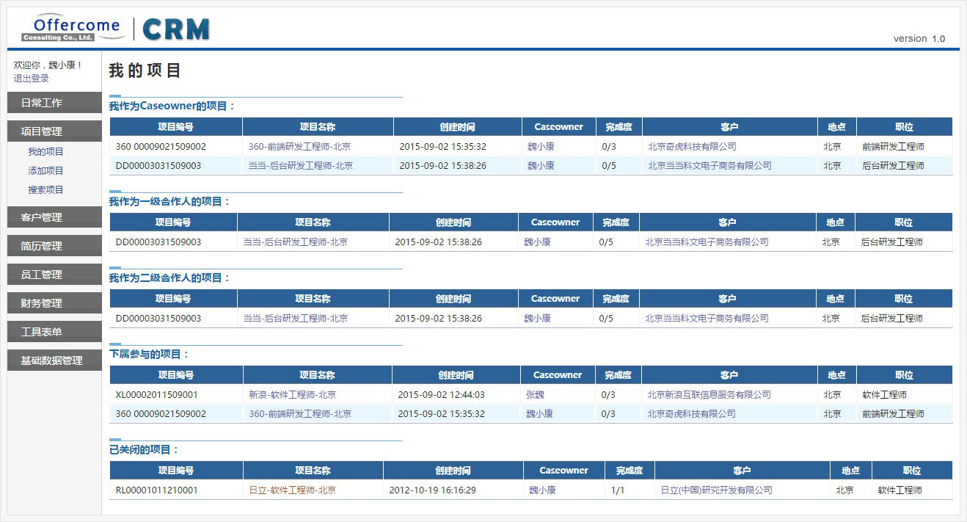Click 魏小康 in 二级合作人 section

tap(537, 319)
